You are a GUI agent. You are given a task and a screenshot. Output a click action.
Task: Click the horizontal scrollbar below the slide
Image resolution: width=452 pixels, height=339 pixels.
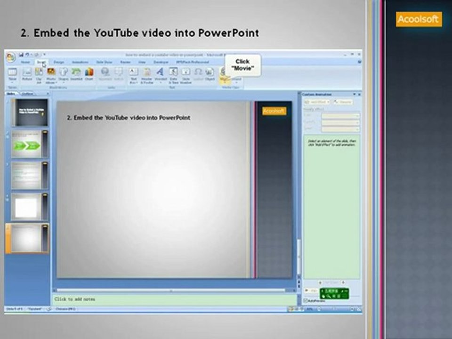pos(171,291)
